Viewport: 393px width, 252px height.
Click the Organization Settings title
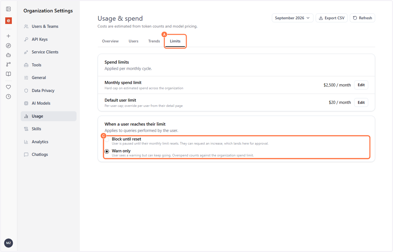click(x=48, y=11)
